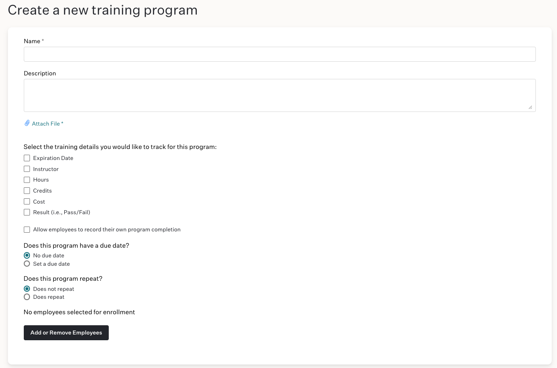The image size is (557, 368).
Task: Check the Instructor option
Action: (x=27, y=169)
